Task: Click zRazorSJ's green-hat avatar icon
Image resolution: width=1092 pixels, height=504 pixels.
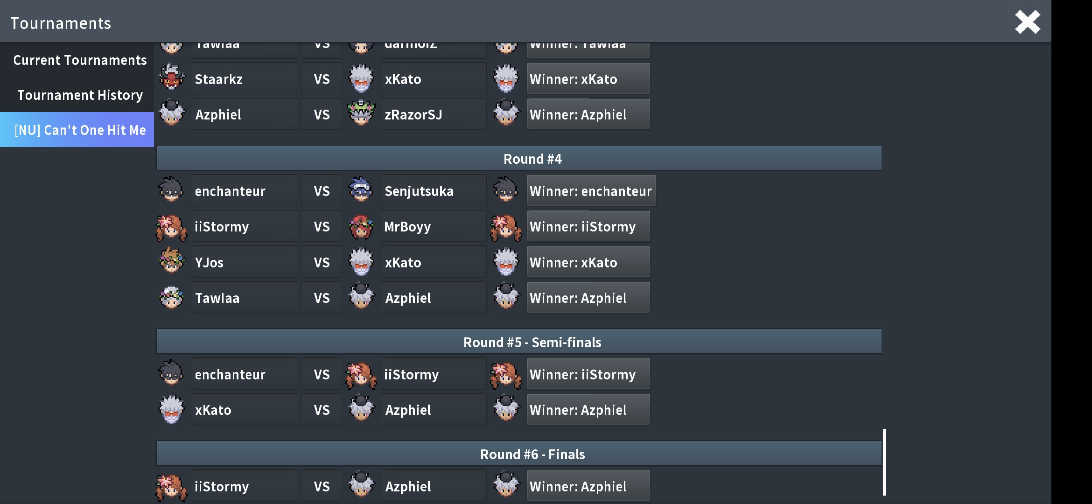Action: [361, 113]
